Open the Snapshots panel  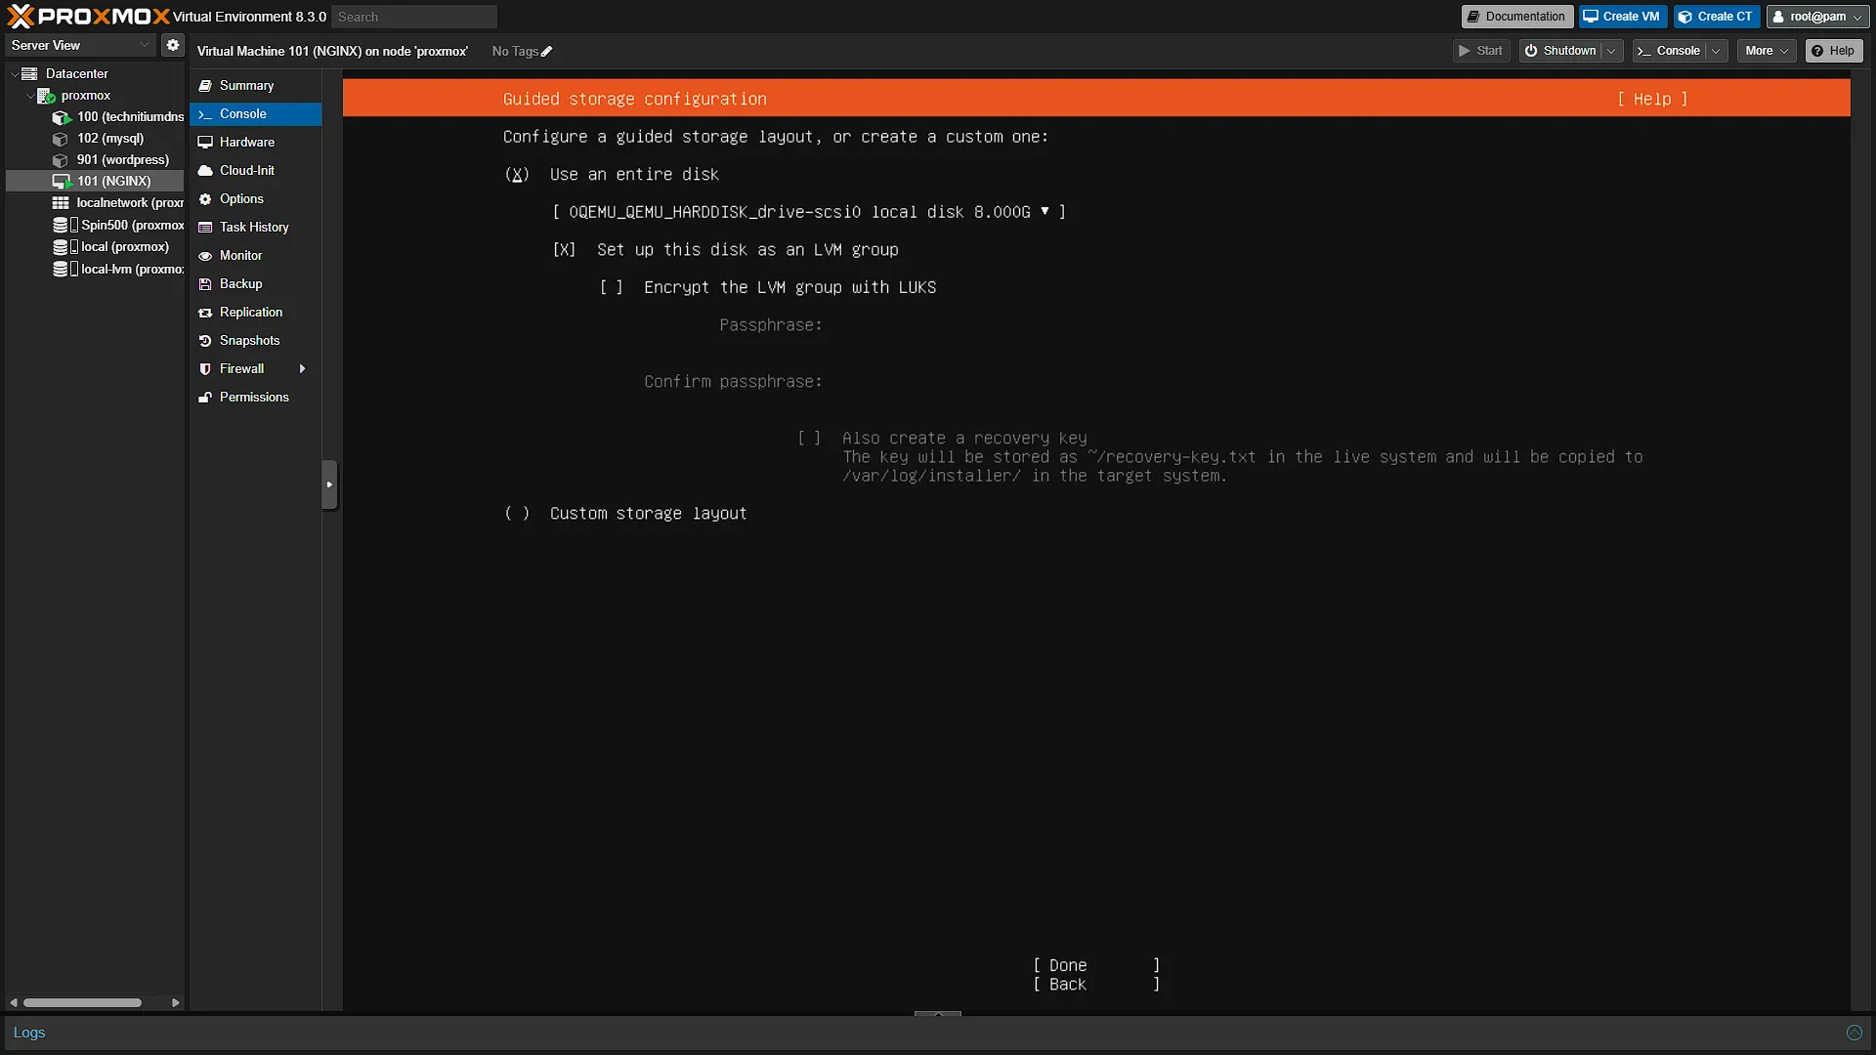255,341
